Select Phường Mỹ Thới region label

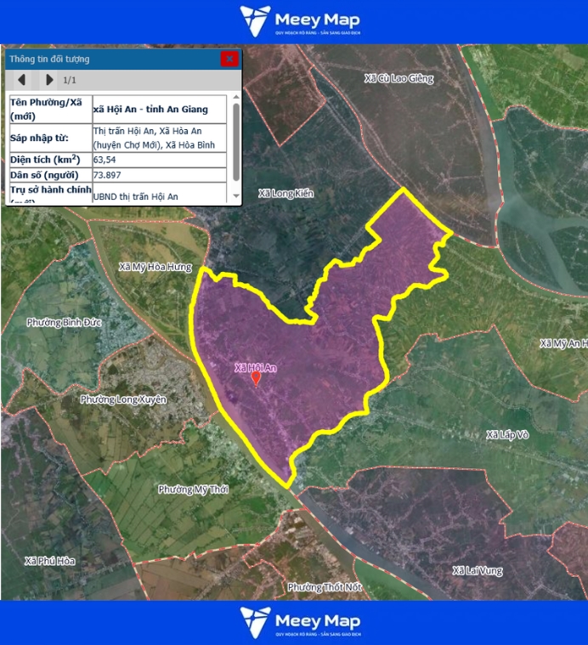[x=194, y=489]
